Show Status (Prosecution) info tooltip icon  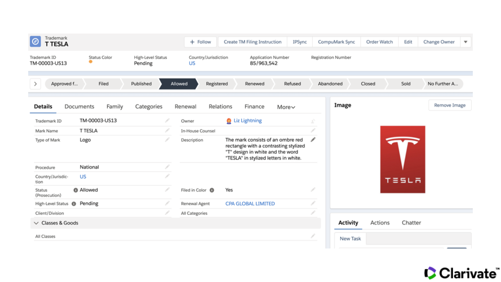pos(75,190)
